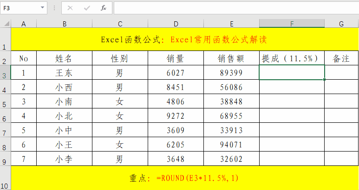Screen dimensions: 359x190
Task: Click the name cell '小王'
Action: point(65,145)
